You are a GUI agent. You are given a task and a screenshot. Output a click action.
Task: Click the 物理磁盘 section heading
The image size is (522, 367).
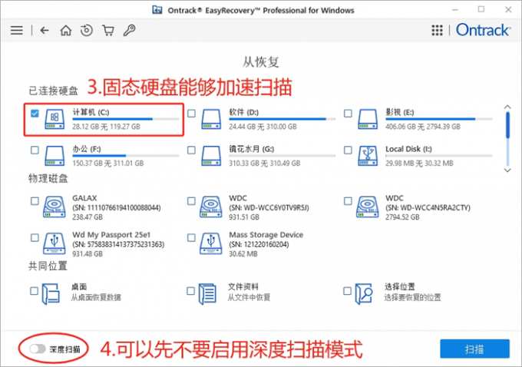pos(48,178)
